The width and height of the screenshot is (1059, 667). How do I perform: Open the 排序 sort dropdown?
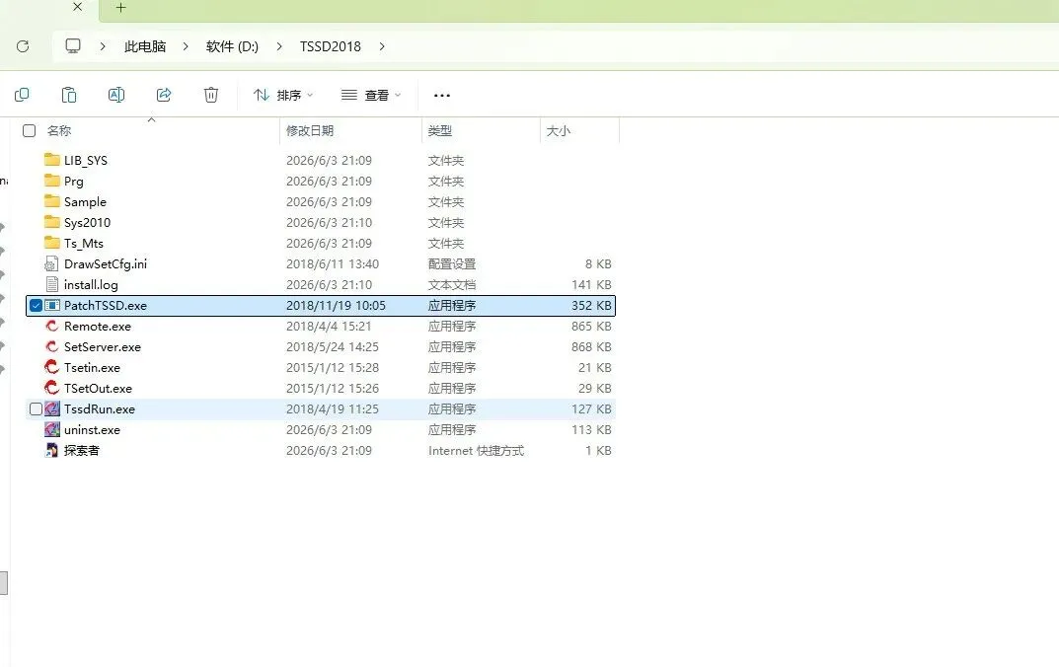pos(283,95)
